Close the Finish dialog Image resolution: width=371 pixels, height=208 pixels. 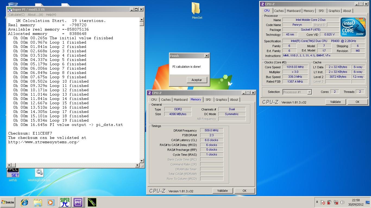[x=206, y=56]
